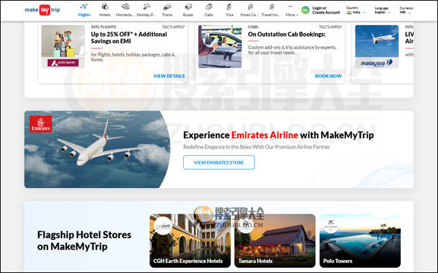Open the Trains tab label
Viewport: 438px width, 273px height.
point(167,15)
